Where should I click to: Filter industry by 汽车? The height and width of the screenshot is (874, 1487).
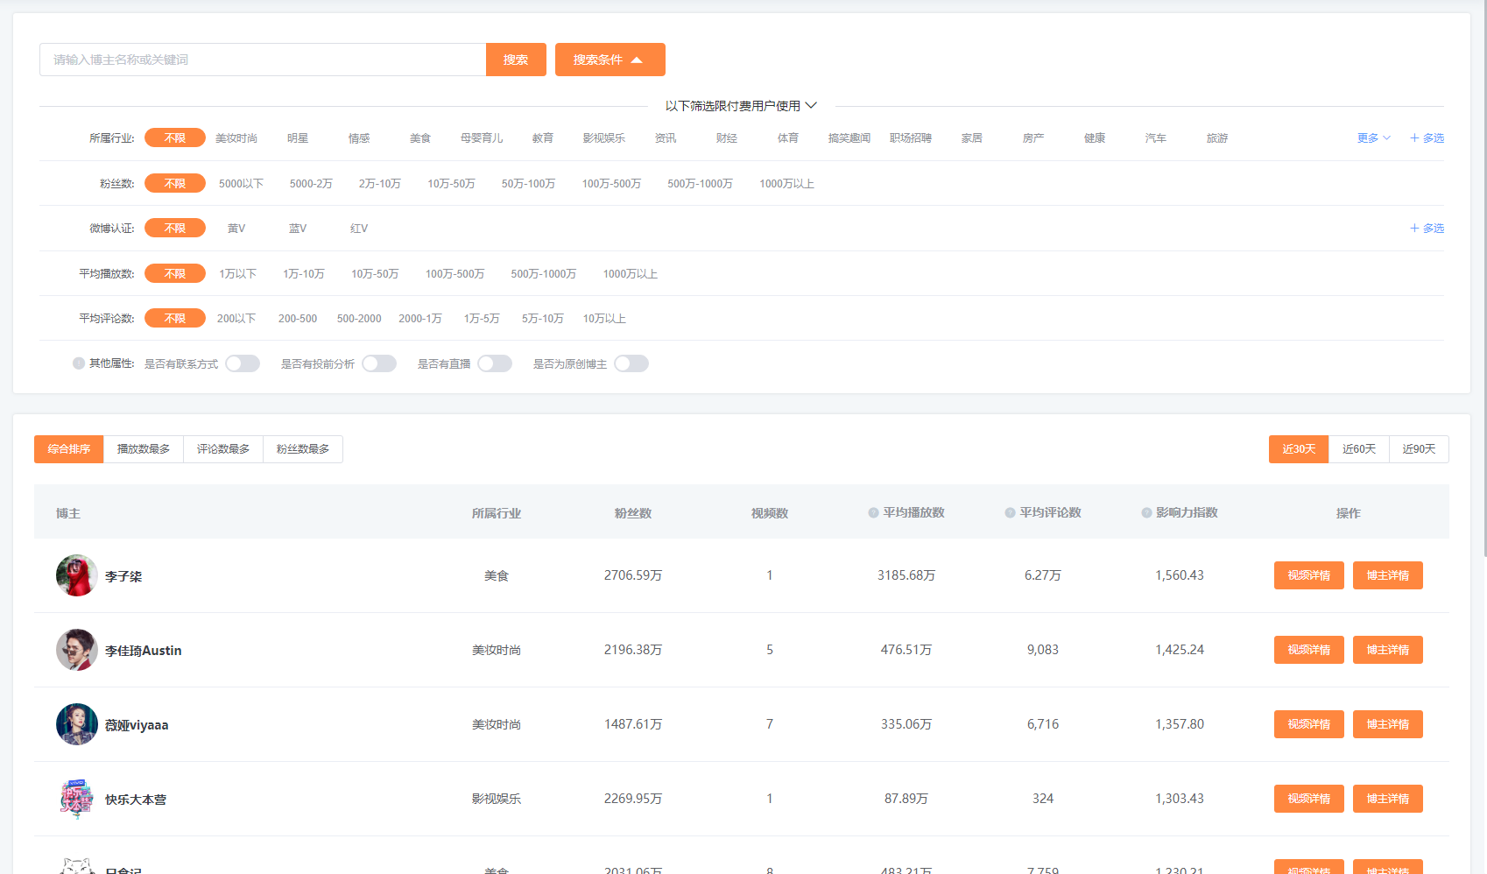pyautogui.click(x=1156, y=138)
